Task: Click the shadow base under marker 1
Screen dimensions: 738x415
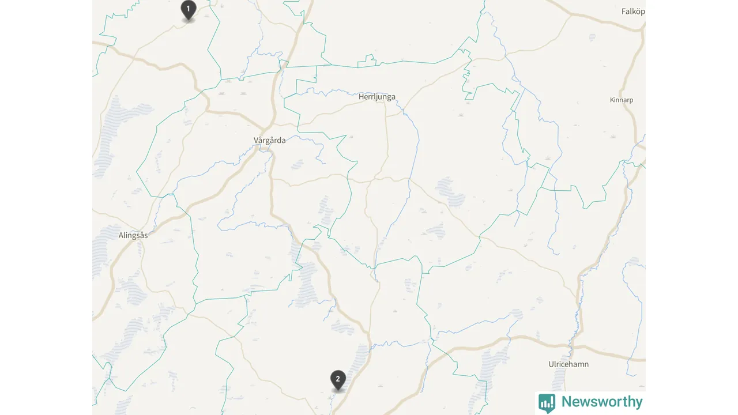Action: (188, 20)
